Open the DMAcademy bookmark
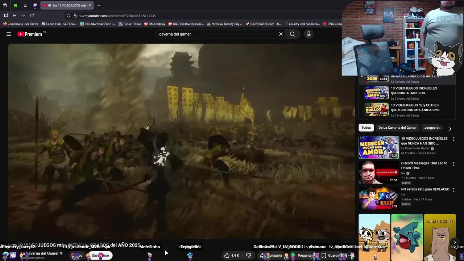Viewport: 464px width, 261px height. pos(154,24)
